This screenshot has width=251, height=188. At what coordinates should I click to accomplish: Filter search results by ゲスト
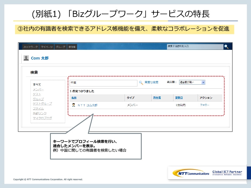37,94
